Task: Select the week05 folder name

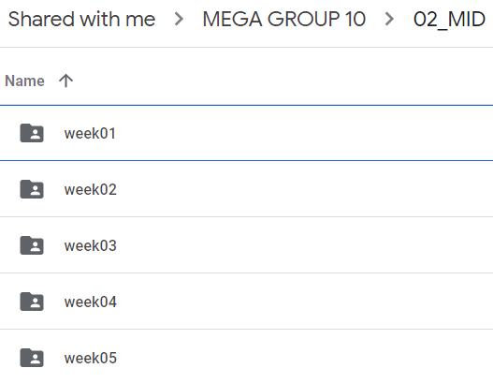Action: (91, 358)
